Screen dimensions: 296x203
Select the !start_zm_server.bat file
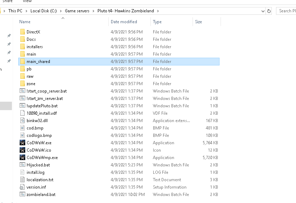(45, 99)
